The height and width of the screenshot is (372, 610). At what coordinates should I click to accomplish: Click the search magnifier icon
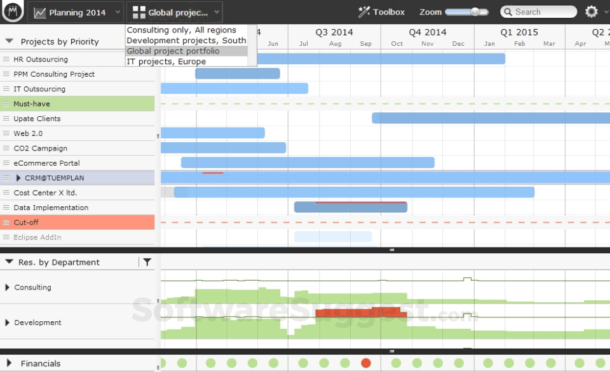click(507, 11)
